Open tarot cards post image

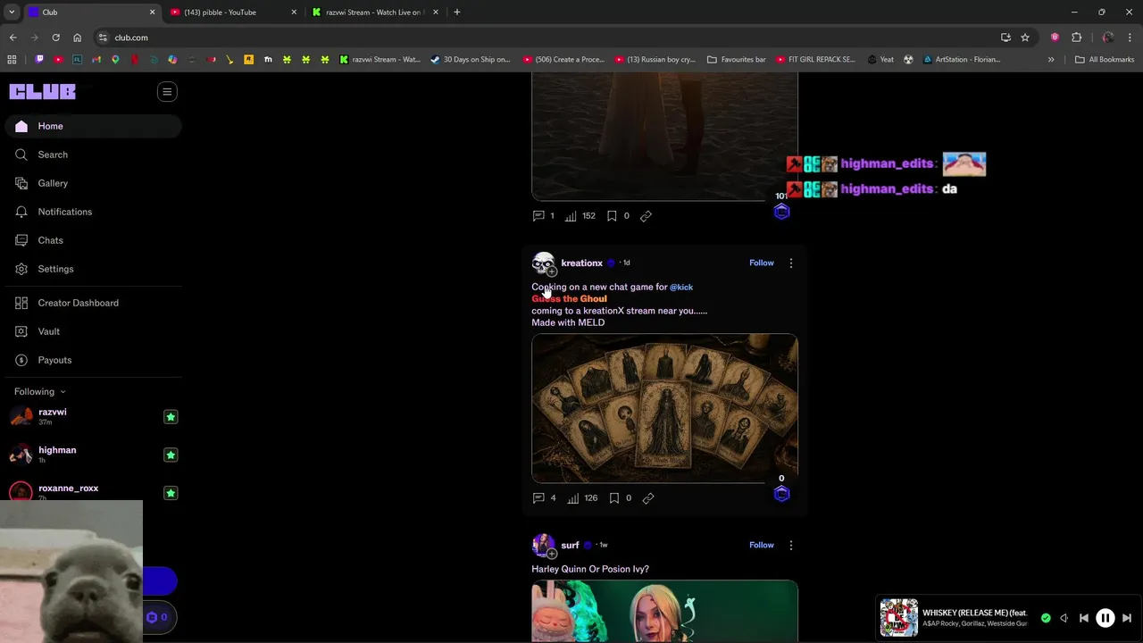point(664,408)
